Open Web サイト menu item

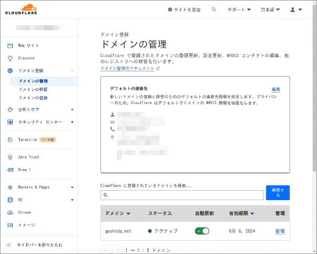point(29,45)
